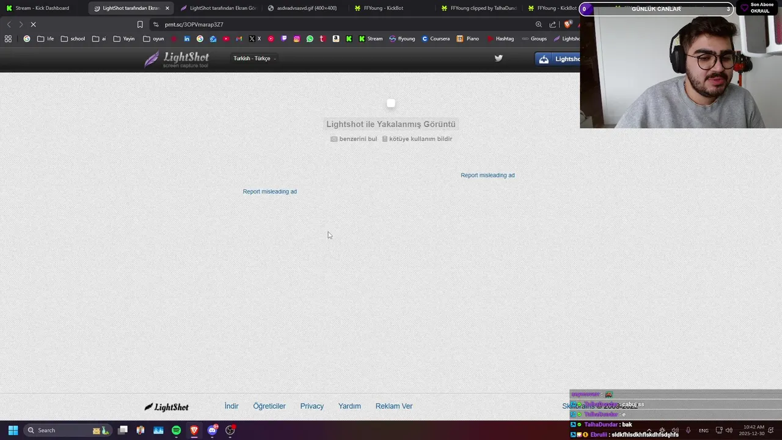Click the browser back arrow
Screen dimensions: 782x440
pos(9,24)
